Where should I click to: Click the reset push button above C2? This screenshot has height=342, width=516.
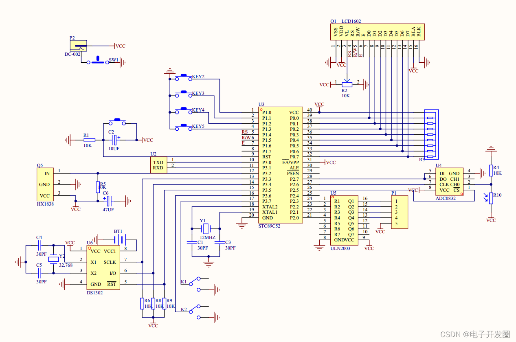coord(117,122)
